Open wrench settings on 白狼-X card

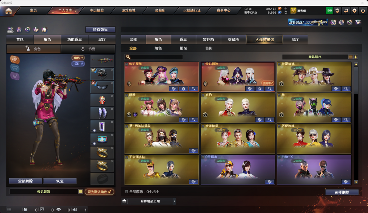click(346, 182)
